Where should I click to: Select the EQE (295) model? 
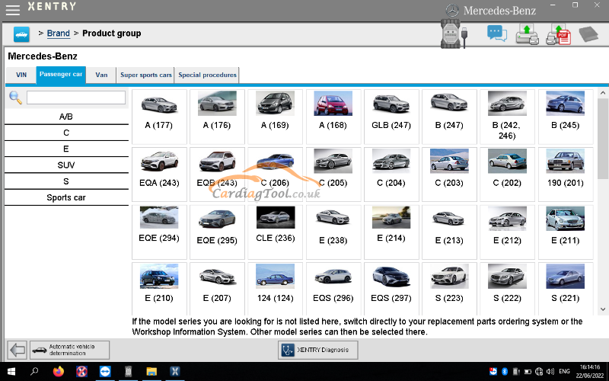click(217, 232)
